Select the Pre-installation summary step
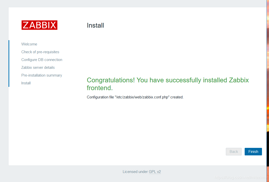 pos(41,75)
